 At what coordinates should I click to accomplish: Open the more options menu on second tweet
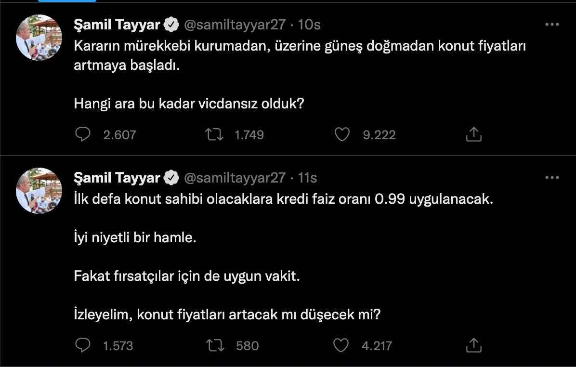coord(552,178)
